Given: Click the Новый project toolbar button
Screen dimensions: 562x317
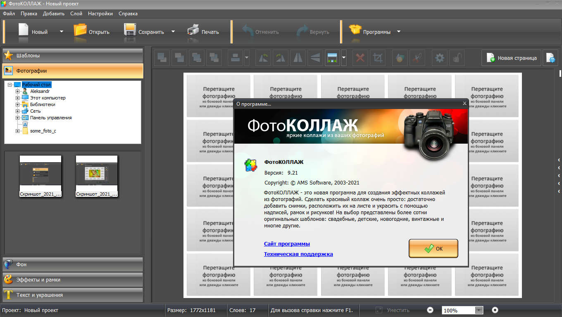Looking at the screenshot, I should tap(33, 31).
